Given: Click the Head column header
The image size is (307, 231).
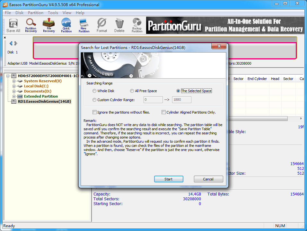Looking at the screenshot, I should point(275,79).
